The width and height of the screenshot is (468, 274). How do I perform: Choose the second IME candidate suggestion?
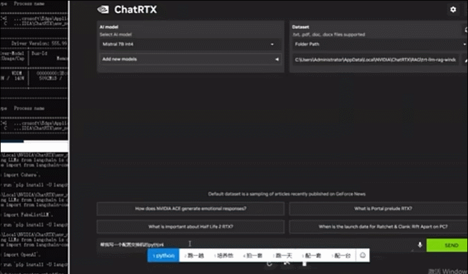193,255
